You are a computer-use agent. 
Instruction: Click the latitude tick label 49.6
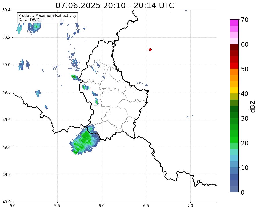click(6, 120)
